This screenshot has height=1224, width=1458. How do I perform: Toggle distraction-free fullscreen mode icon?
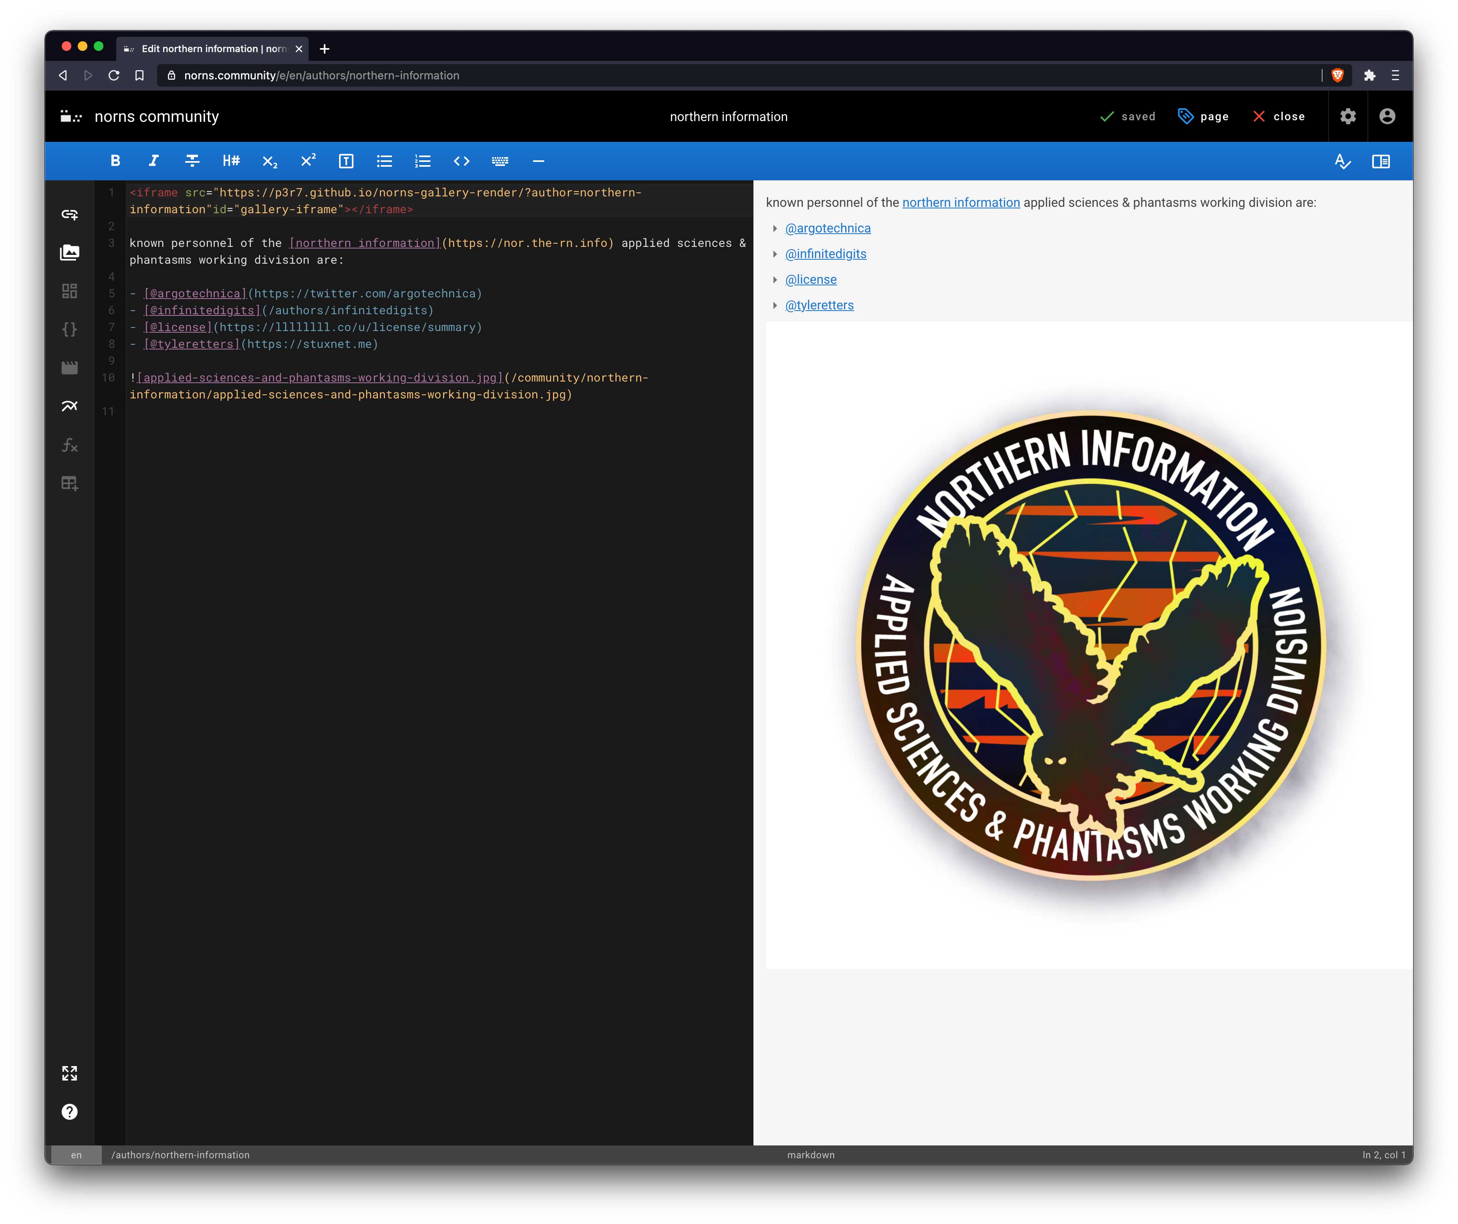pos(69,1073)
